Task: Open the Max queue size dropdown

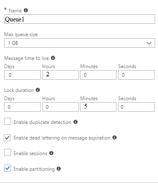Action: (80, 43)
